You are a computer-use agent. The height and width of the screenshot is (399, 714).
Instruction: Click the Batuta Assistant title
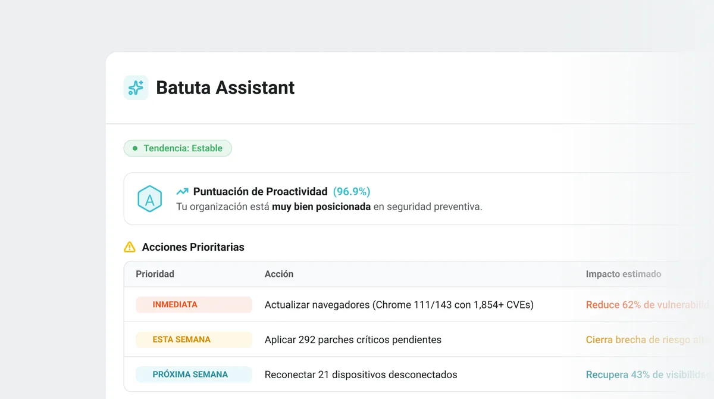pos(226,88)
